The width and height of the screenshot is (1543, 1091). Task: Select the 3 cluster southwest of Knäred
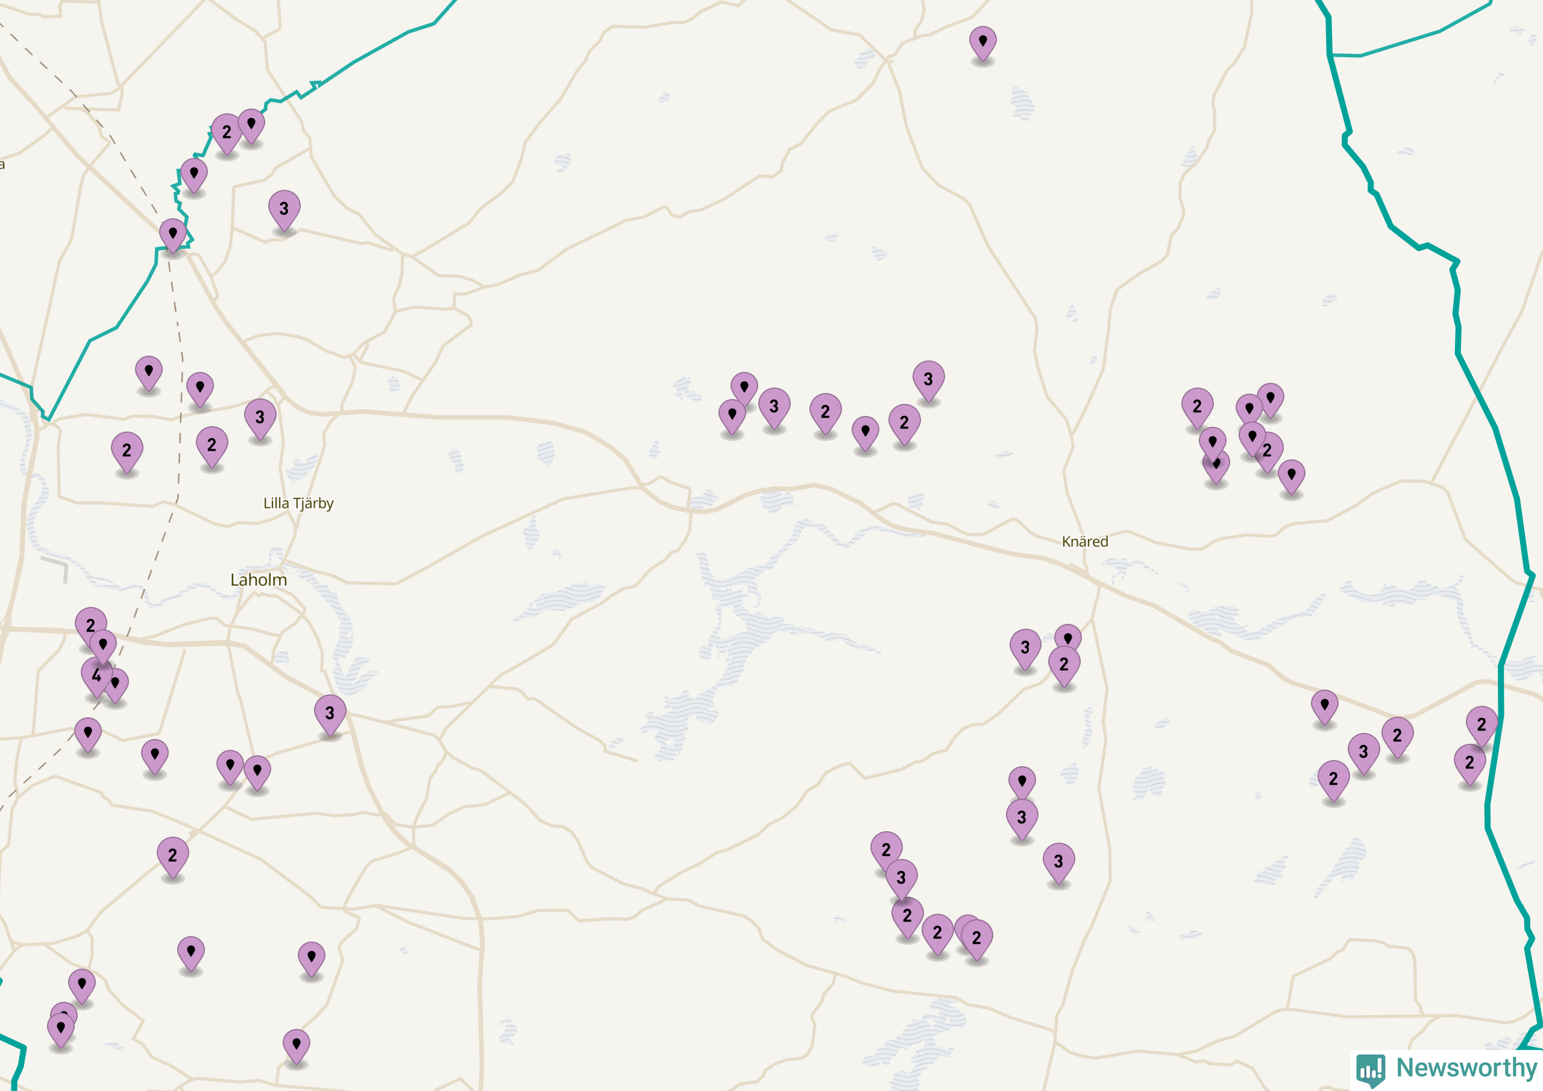1025,647
